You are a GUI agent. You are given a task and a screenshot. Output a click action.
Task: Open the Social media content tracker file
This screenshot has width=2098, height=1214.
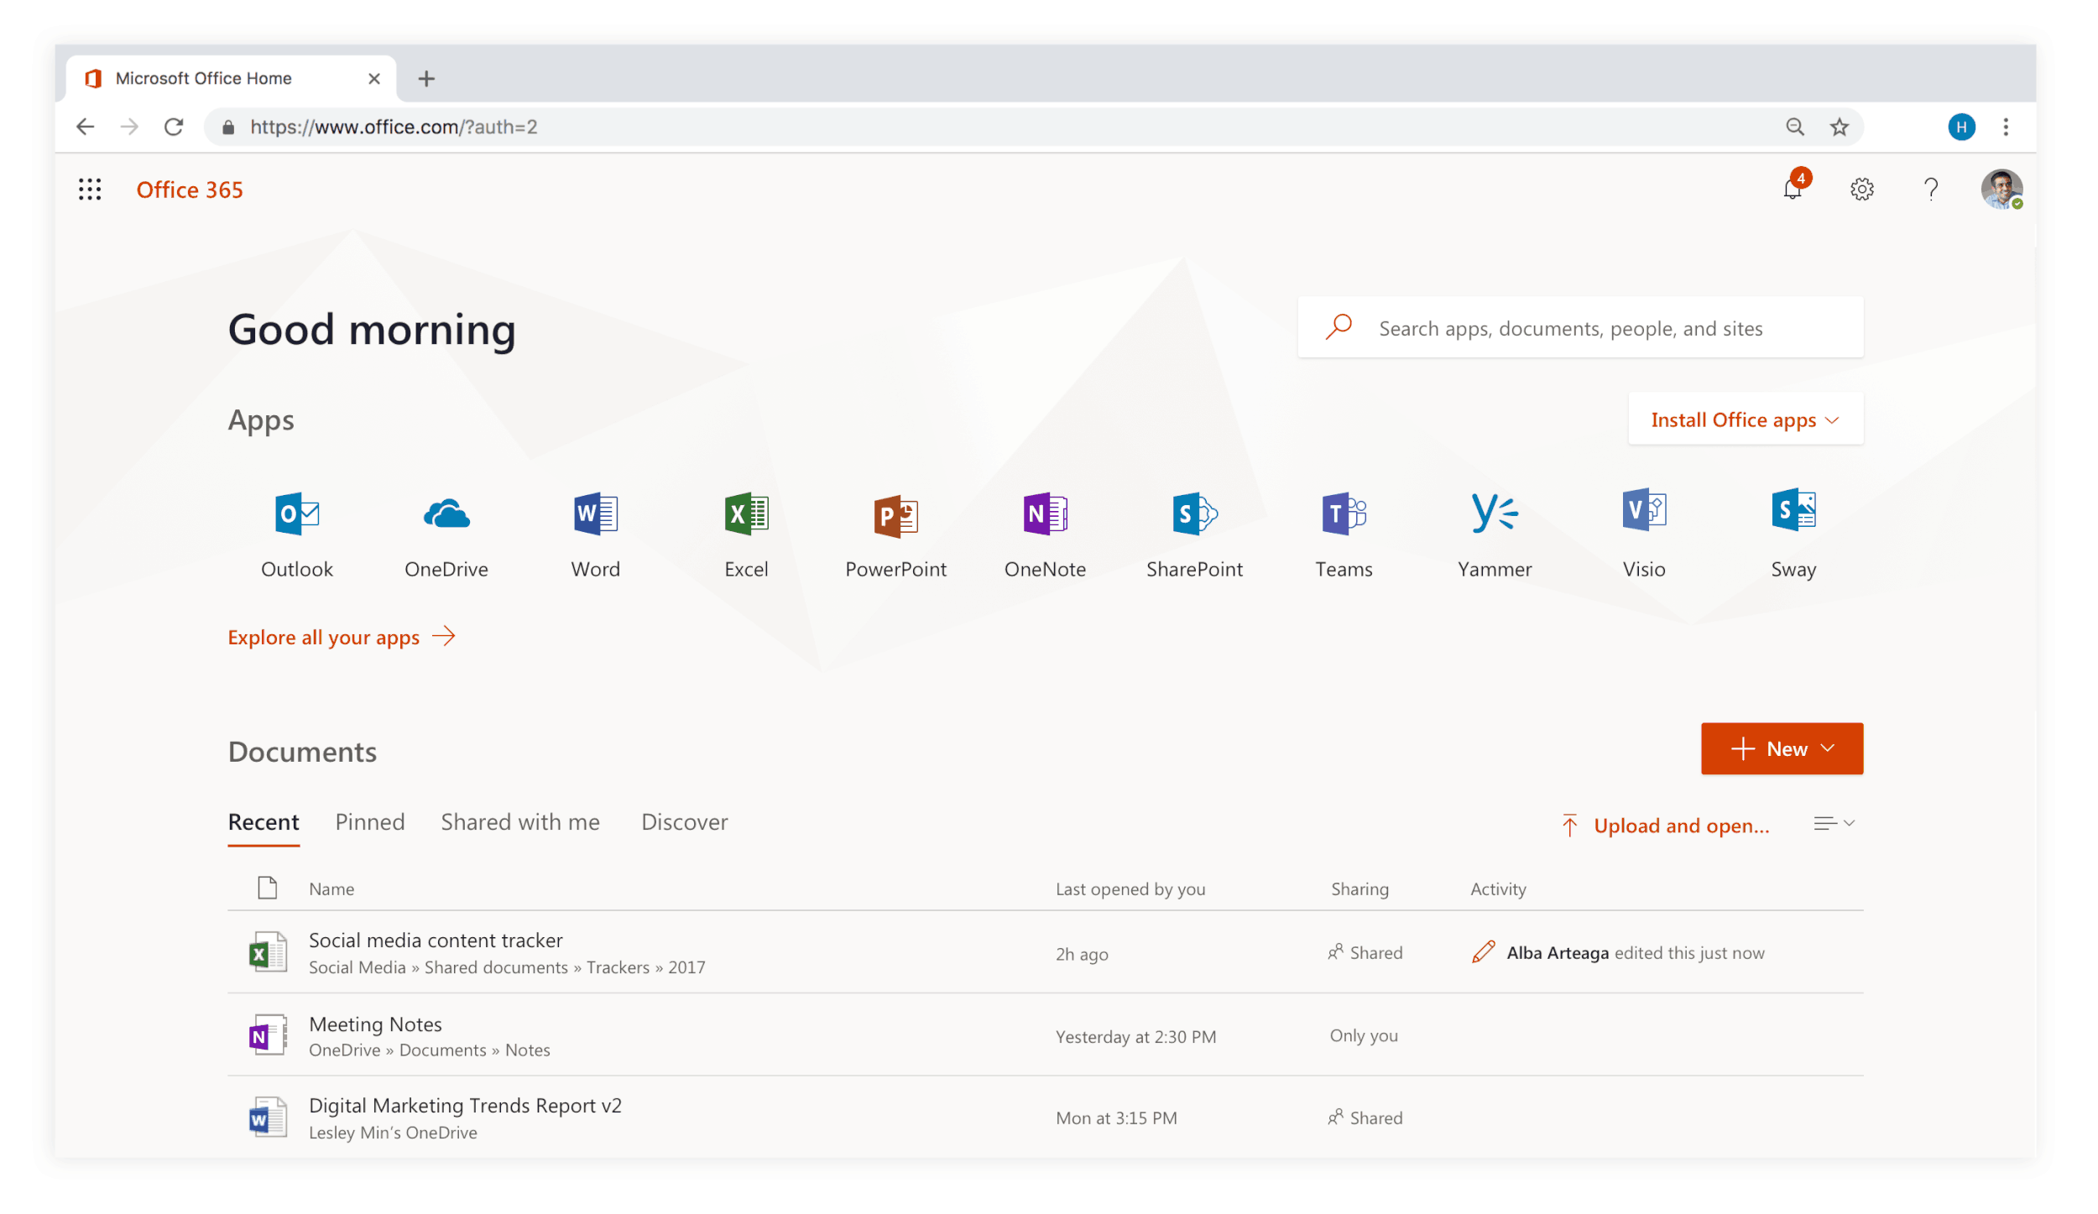coord(436,940)
